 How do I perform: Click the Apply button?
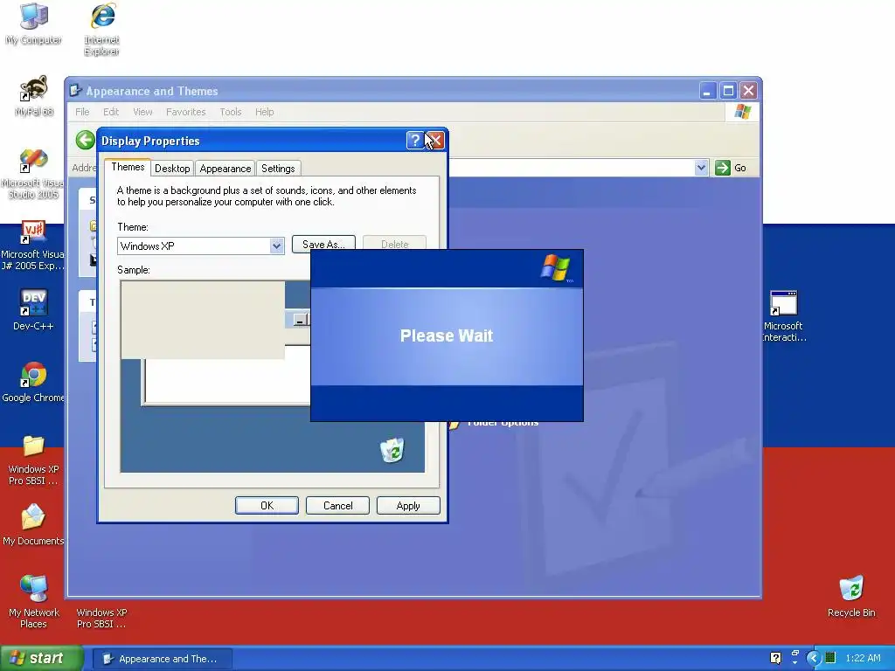[x=408, y=506]
